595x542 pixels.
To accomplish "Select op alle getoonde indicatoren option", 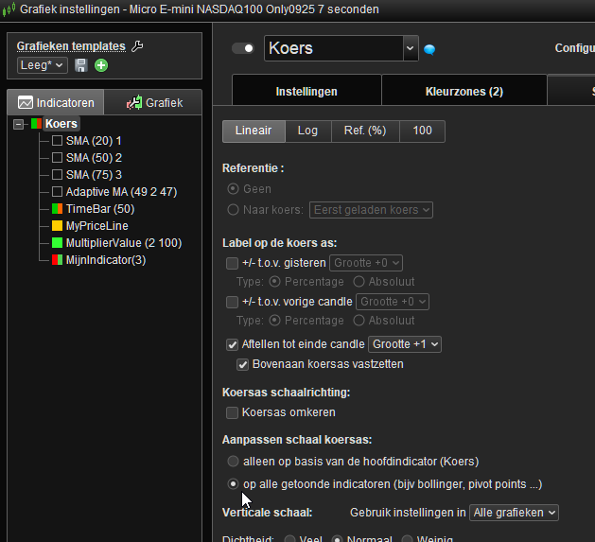I will [x=233, y=484].
